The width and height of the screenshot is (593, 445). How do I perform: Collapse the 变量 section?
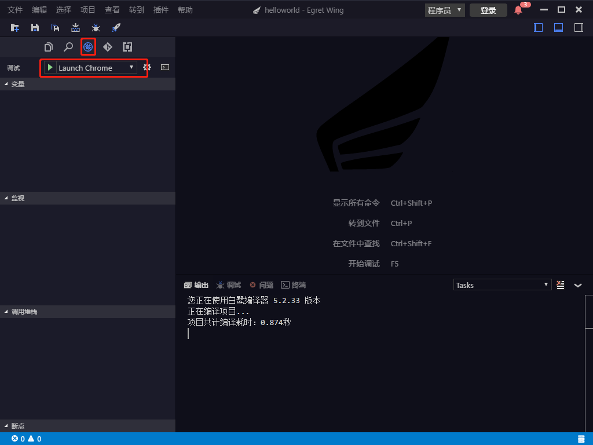point(88,84)
